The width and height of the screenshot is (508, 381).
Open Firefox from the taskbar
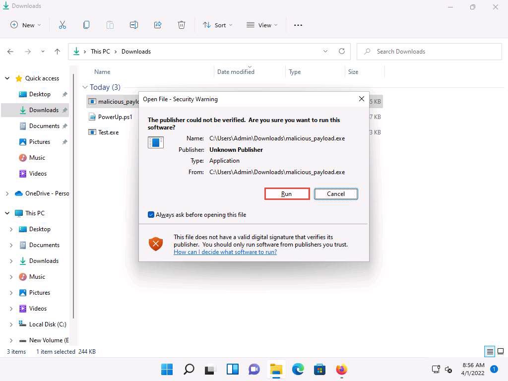pyautogui.click(x=341, y=369)
